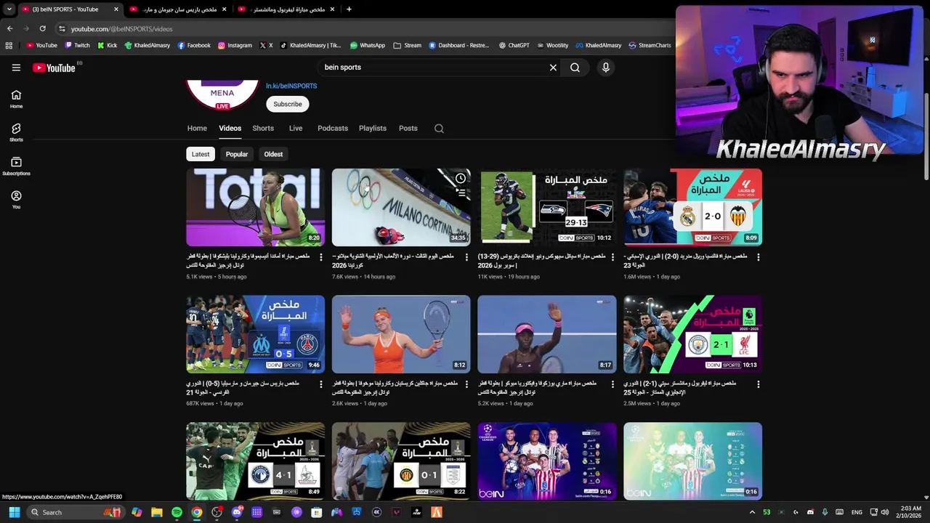Open the You section in sidebar
Screen dimensions: 930x523
pyautogui.click(x=16, y=200)
